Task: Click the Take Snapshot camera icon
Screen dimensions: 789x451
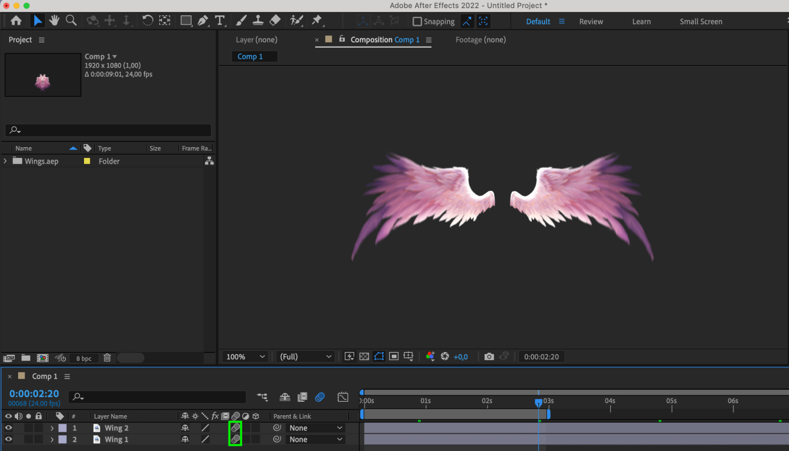Action: (489, 357)
